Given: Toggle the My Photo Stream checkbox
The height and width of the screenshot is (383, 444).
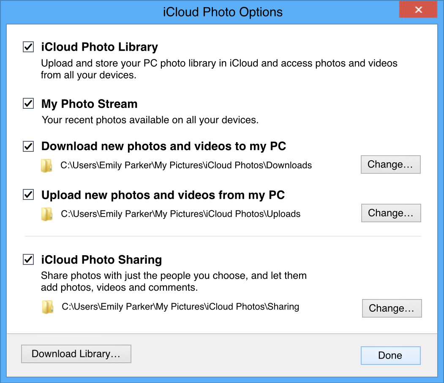Looking at the screenshot, I should click(28, 103).
